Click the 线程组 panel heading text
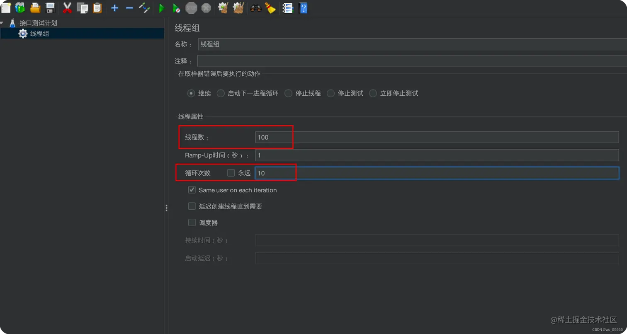 click(187, 28)
